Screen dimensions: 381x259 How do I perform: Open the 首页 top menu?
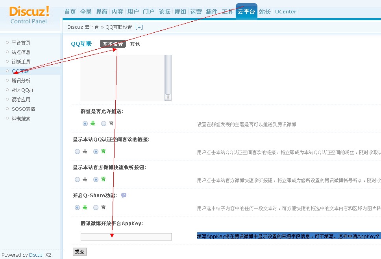70,11
